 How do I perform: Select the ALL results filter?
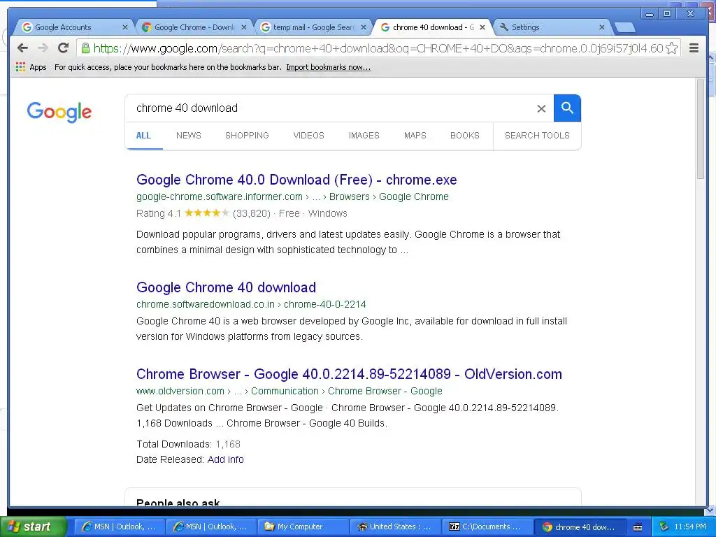[x=143, y=136]
